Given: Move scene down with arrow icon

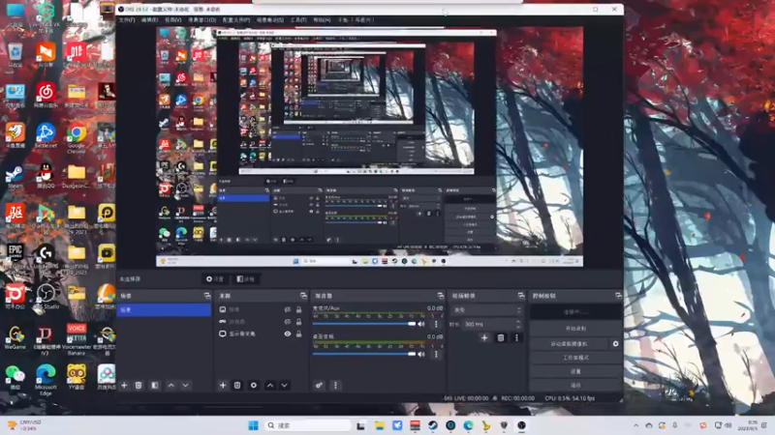Looking at the screenshot, I should (x=185, y=385).
